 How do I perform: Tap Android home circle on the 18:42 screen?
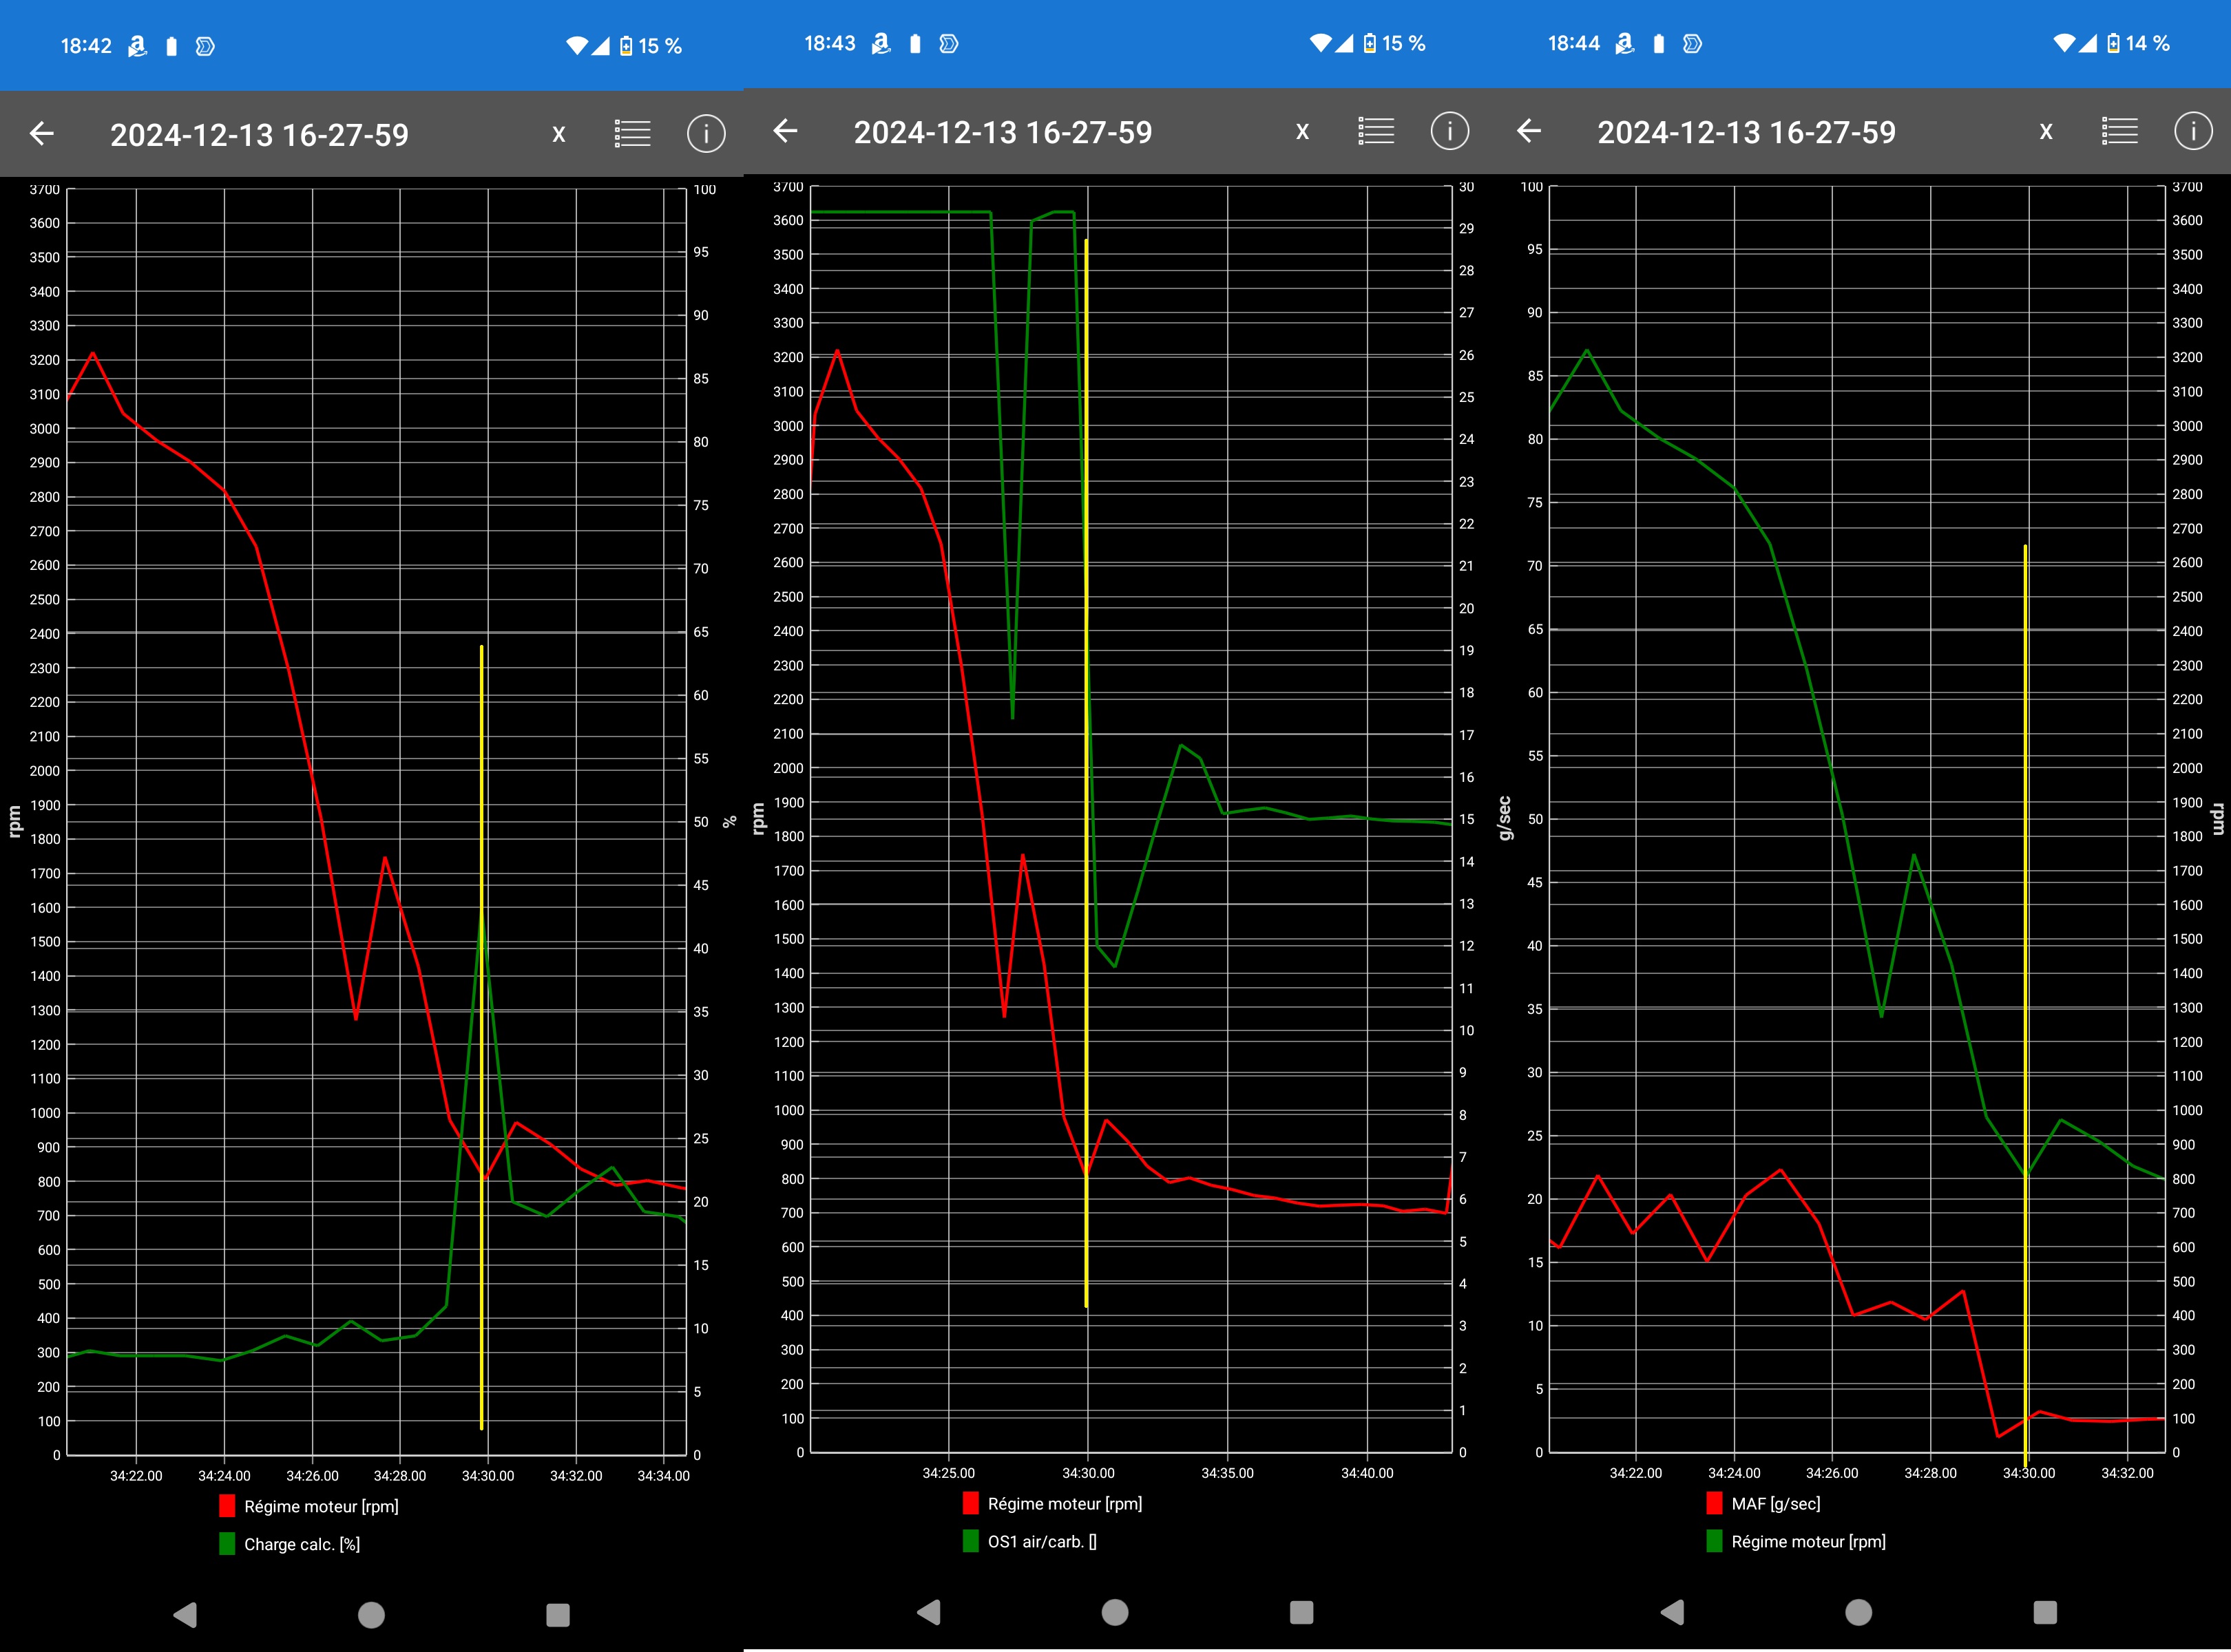(371, 1615)
